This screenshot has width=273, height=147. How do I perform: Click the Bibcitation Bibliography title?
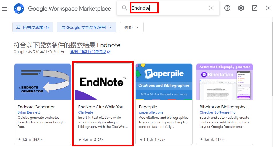(224, 107)
